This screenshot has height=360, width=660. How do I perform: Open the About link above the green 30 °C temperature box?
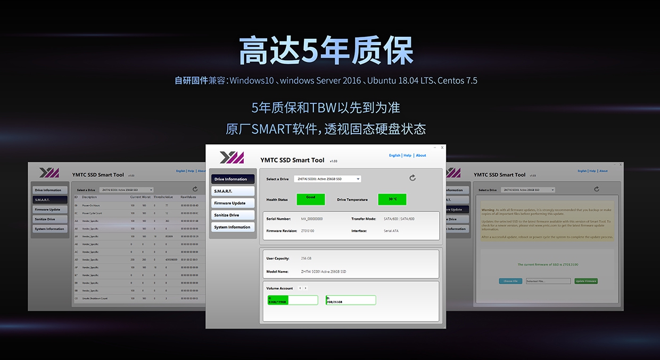coord(421,156)
